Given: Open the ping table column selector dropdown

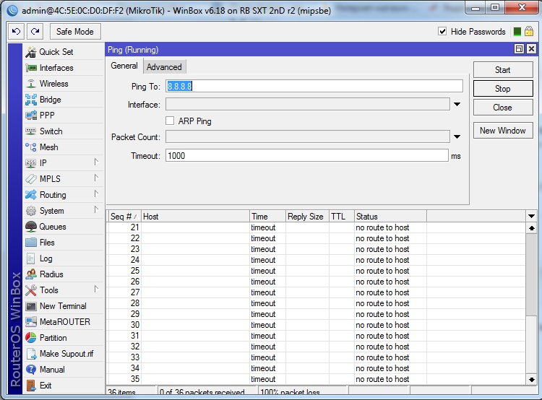Looking at the screenshot, I should click(531, 217).
